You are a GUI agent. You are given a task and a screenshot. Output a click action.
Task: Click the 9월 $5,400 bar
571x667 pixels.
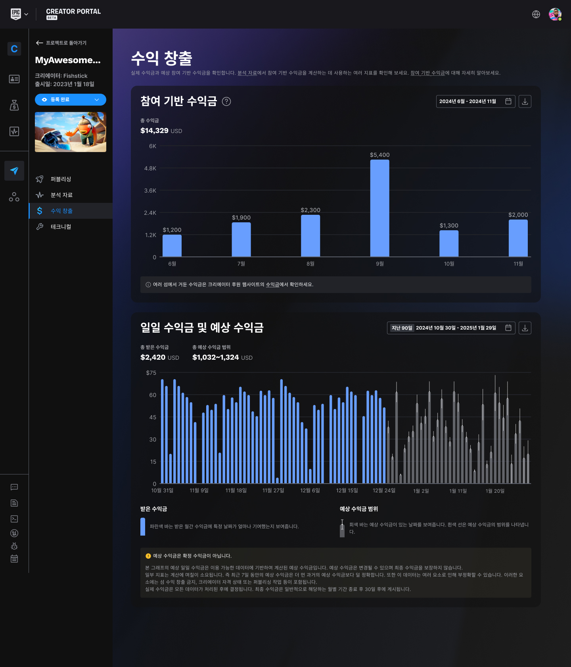tap(380, 208)
